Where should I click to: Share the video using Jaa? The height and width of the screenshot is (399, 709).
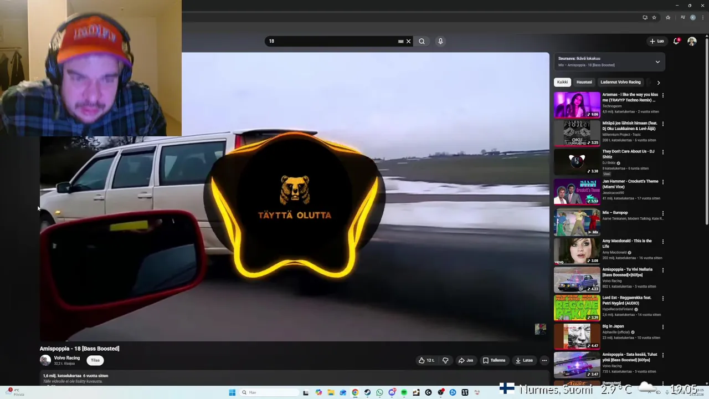(x=465, y=360)
